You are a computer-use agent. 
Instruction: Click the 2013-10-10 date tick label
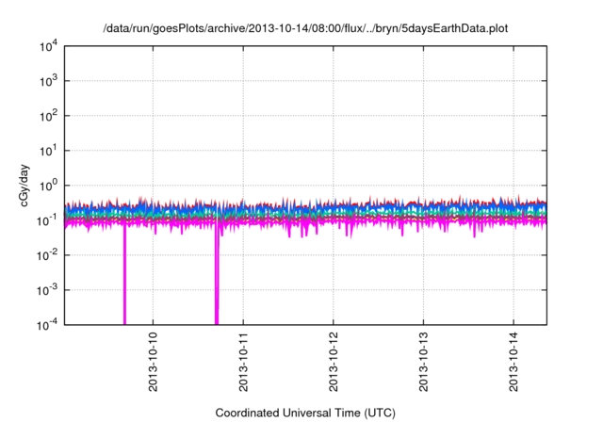pyautogui.click(x=153, y=362)
